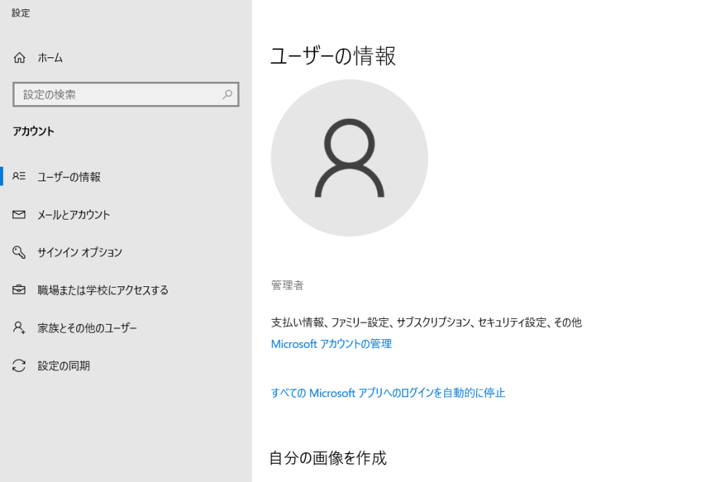
Task: Click the home icon beside ホーム
Action: (20, 58)
